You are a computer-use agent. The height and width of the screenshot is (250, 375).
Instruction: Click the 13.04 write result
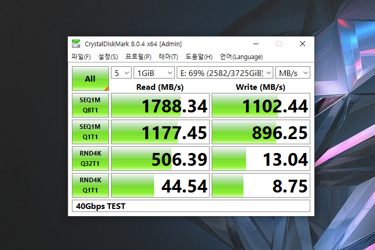pos(261,159)
